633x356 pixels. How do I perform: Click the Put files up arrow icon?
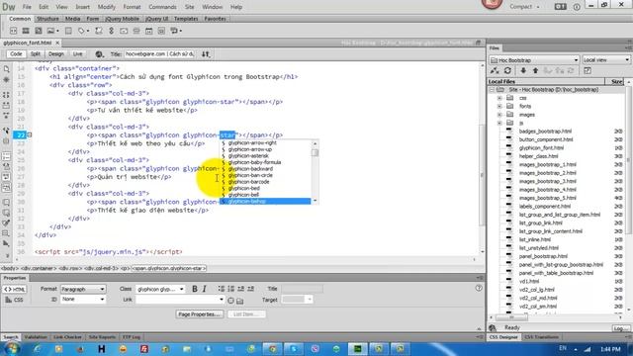pyautogui.click(x=535, y=70)
